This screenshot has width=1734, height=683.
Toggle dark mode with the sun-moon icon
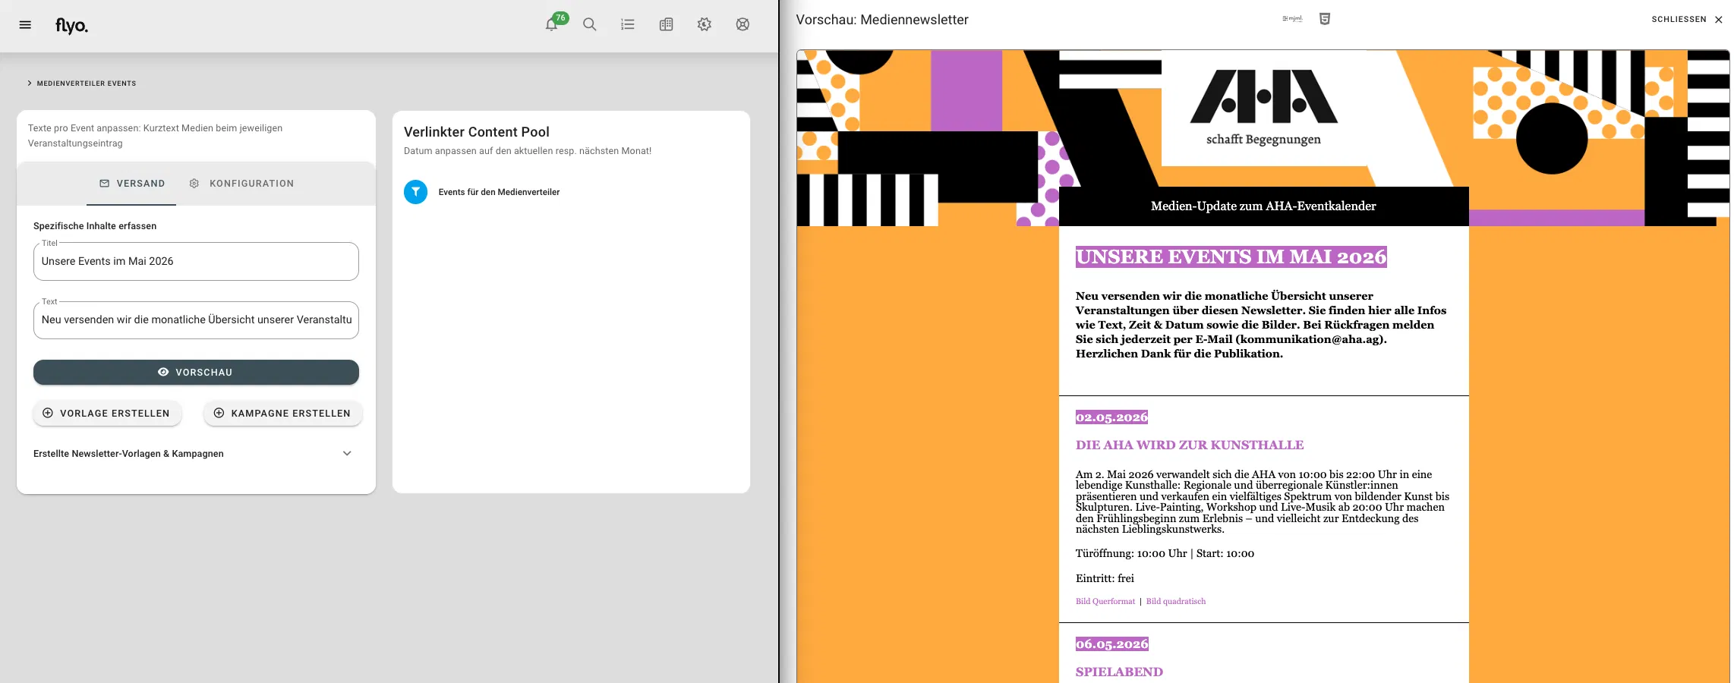[705, 24]
